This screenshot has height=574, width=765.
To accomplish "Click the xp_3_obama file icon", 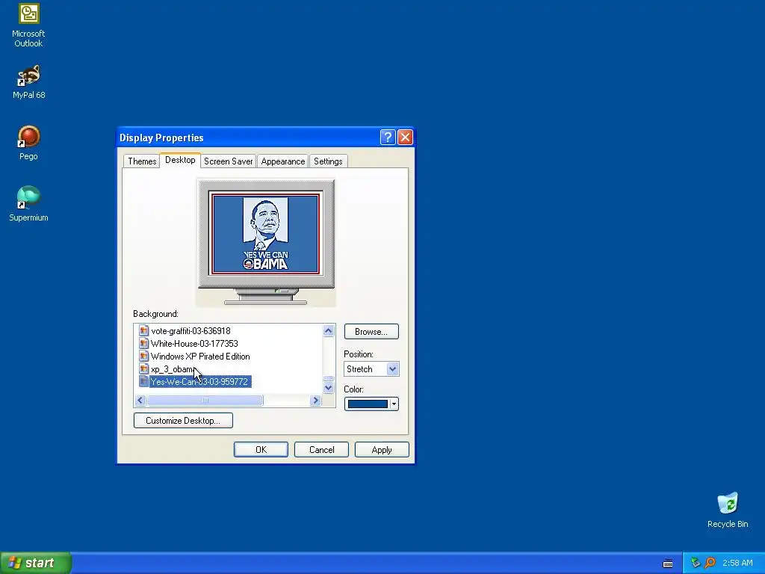I will [144, 368].
